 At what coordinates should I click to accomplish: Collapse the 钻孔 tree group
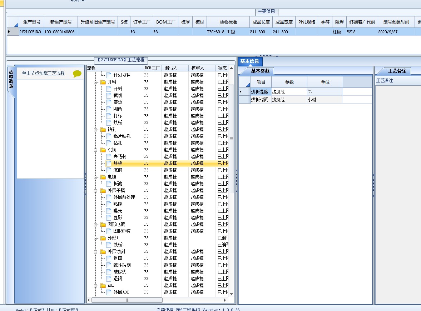point(95,130)
